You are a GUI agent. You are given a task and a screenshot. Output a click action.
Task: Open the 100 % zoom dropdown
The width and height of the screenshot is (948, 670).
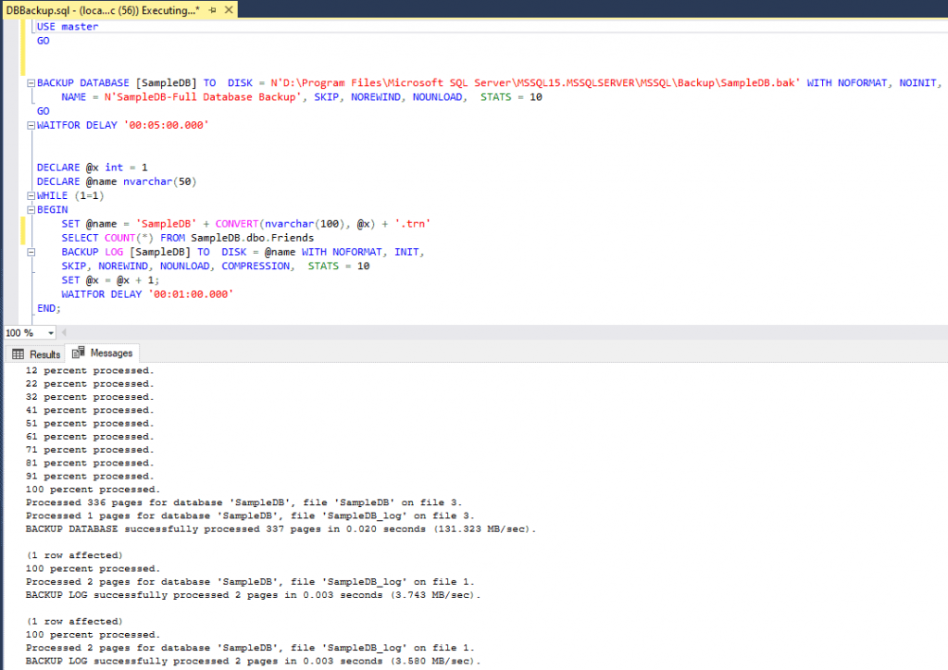point(50,333)
